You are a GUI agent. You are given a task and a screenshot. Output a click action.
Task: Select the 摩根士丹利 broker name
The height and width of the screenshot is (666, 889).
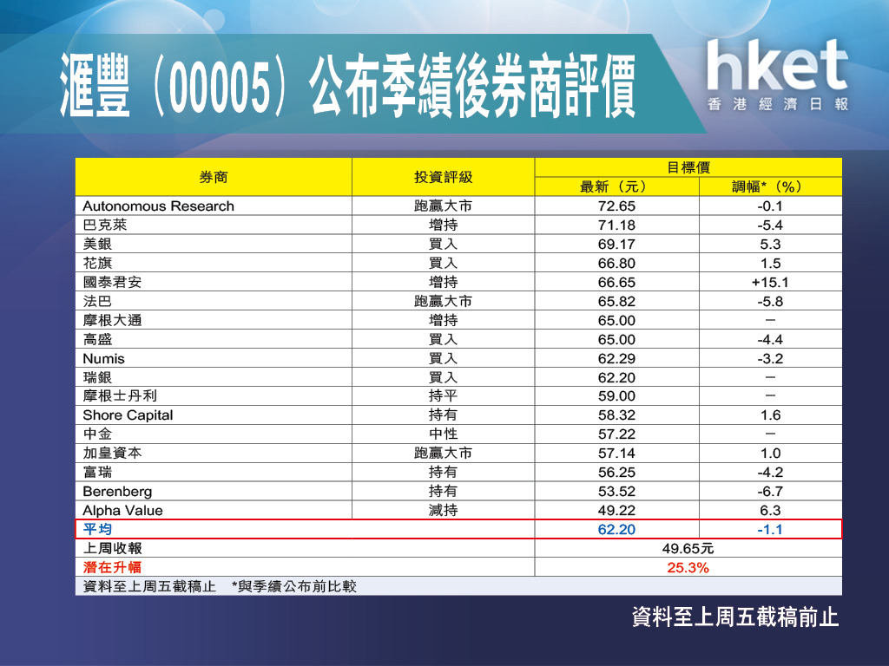pyautogui.click(x=120, y=395)
